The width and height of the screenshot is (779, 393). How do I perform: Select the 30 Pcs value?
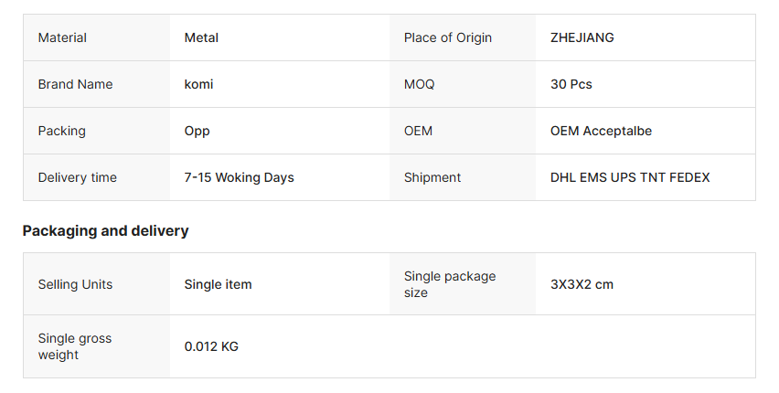point(571,84)
